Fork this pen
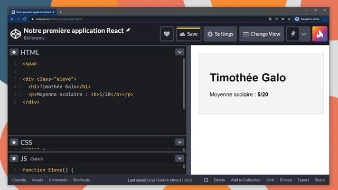Screen dimensions: 338x190 click(x=270, y=180)
